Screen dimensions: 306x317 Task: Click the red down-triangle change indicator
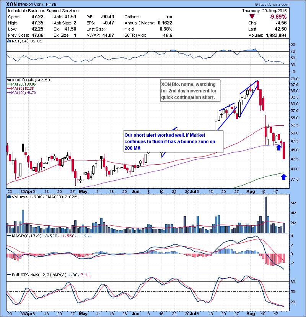coord(252,17)
